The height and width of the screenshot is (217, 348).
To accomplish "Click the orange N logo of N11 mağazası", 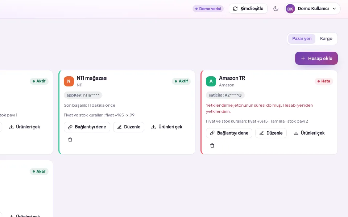I will 69,81.
